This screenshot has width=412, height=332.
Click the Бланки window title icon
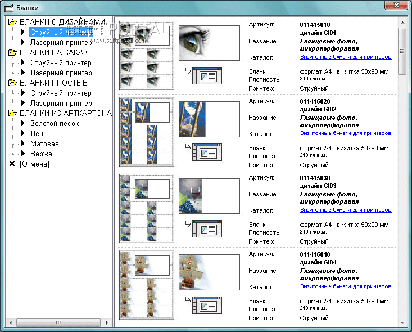point(9,8)
